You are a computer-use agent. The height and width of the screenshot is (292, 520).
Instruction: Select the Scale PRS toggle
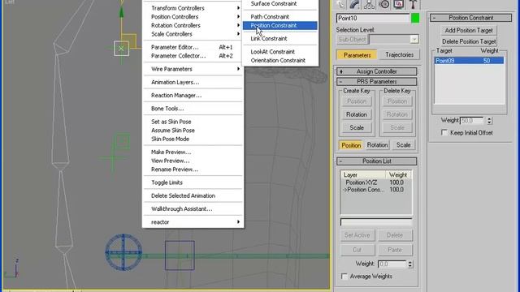tap(403, 145)
